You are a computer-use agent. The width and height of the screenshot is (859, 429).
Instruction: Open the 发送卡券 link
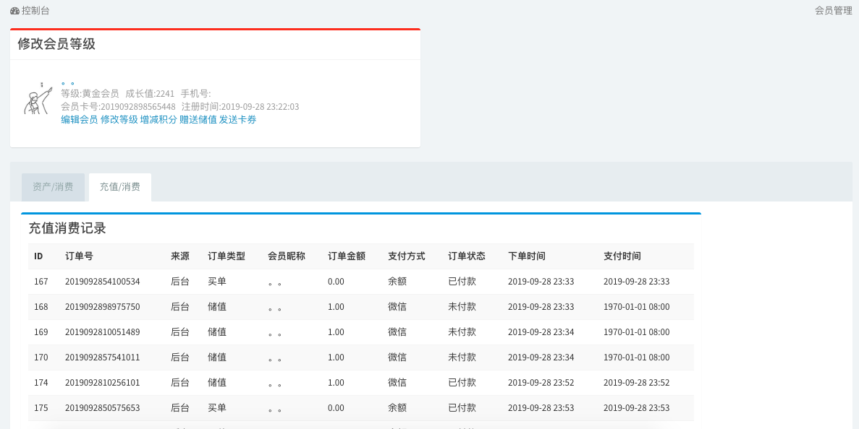coord(238,120)
